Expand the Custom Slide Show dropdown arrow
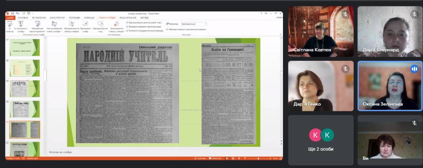Viewport: 423px width, 168px height. click(x=62, y=32)
